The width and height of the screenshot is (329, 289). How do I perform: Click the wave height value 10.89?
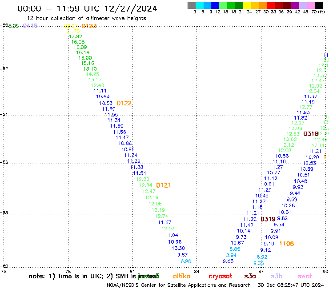306,169
